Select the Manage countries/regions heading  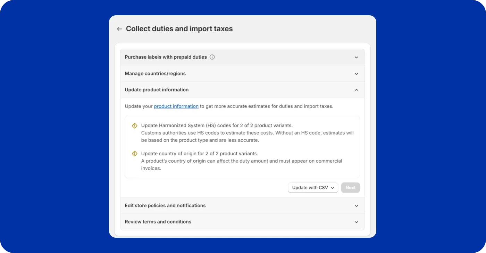pyautogui.click(x=155, y=74)
